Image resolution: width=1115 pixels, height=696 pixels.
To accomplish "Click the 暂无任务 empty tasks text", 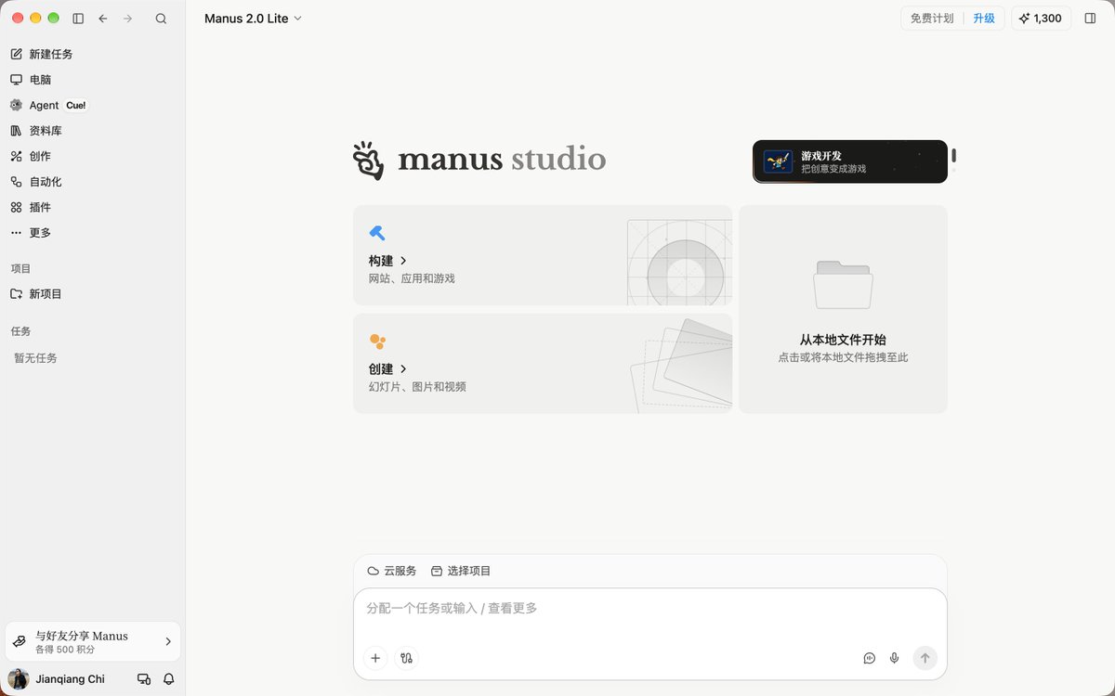I will click(x=35, y=358).
